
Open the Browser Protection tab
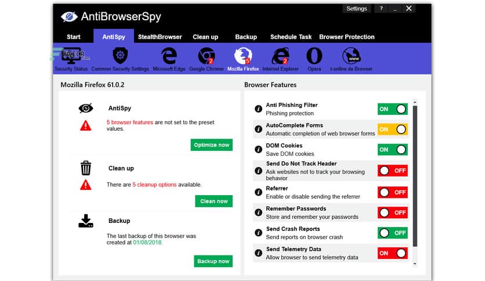(x=347, y=37)
